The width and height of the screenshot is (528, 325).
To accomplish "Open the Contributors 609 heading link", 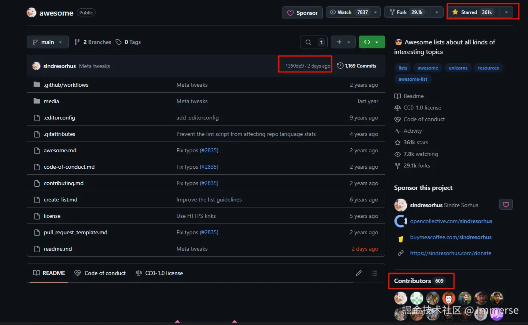I will (420, 281).
